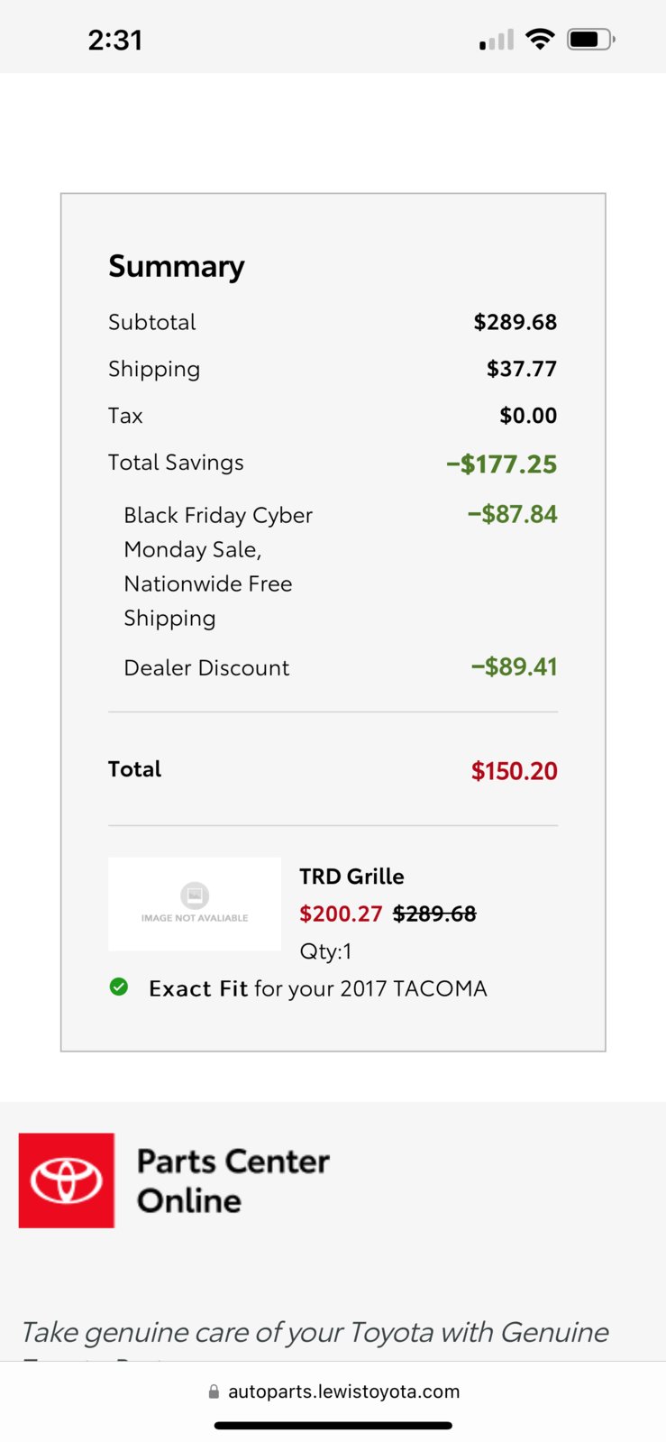Tap the Toyota logo icon
The width and height of the screenshot is (666, 1442).
tap(67, 1180)
